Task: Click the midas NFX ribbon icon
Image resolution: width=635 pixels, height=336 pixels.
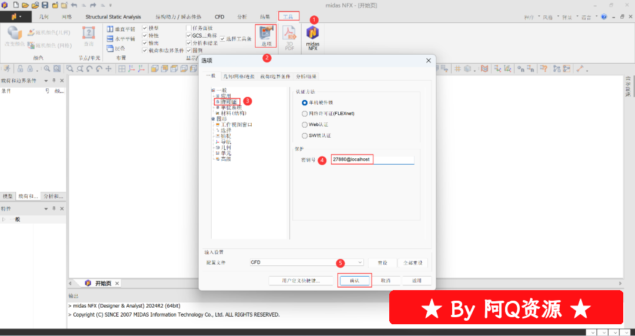Action: click(313, 38)
